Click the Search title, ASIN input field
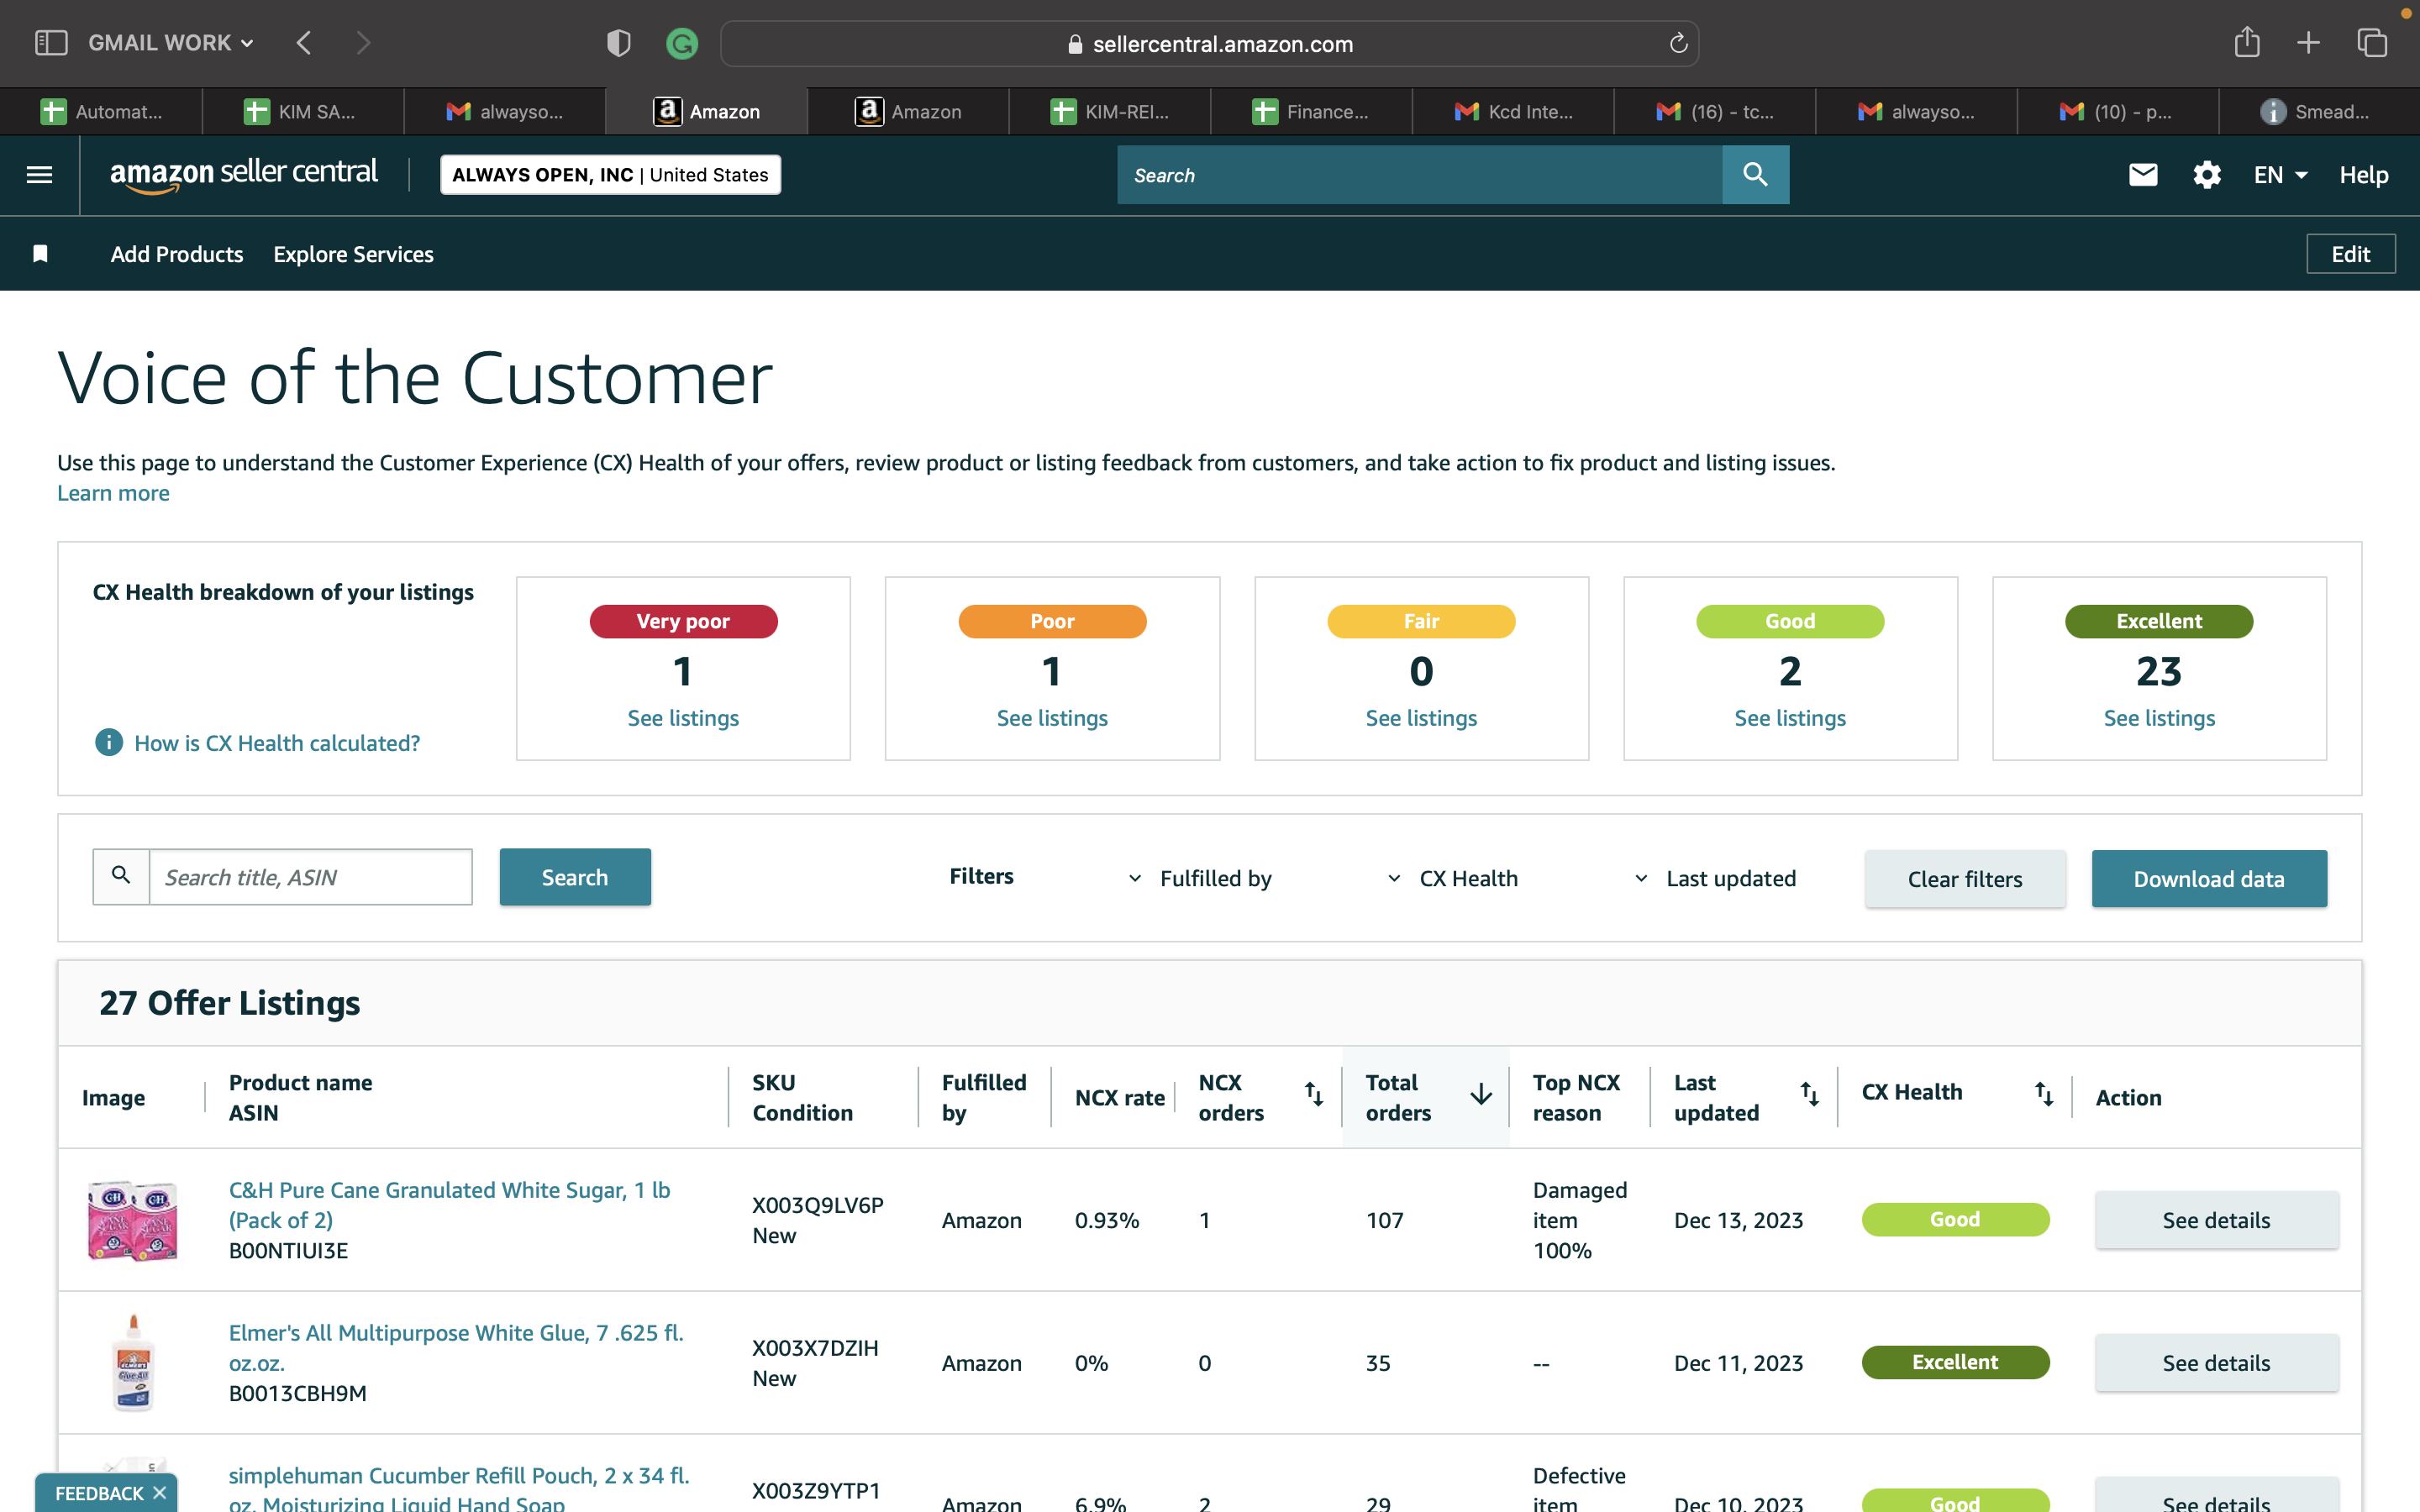2420x1512 pixels. click(x=311, y=877)
